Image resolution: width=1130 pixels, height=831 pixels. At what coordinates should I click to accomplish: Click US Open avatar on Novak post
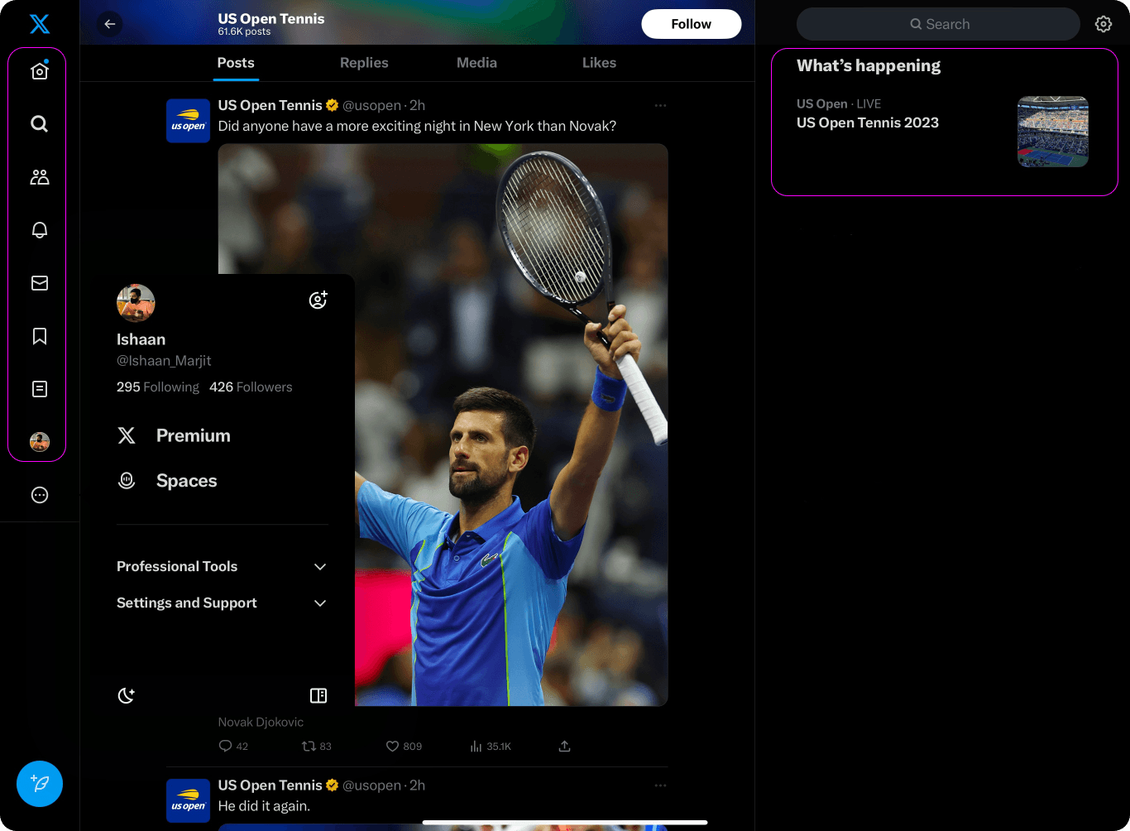pos(188,121)
